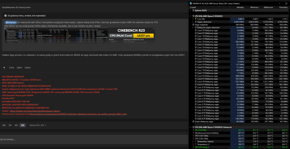Click the 0.993 V Core VIDs current value
Image resolution: width=290 pixels, height=149 pixels.
[241, 19]
